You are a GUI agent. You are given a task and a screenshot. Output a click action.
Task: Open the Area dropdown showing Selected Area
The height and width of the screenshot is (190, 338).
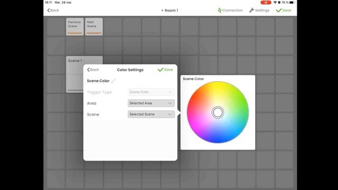coord(151,103)
